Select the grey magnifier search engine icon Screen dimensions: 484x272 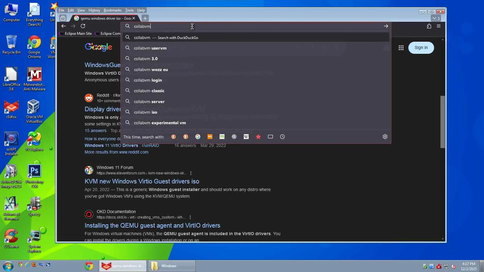pos(234,137)
